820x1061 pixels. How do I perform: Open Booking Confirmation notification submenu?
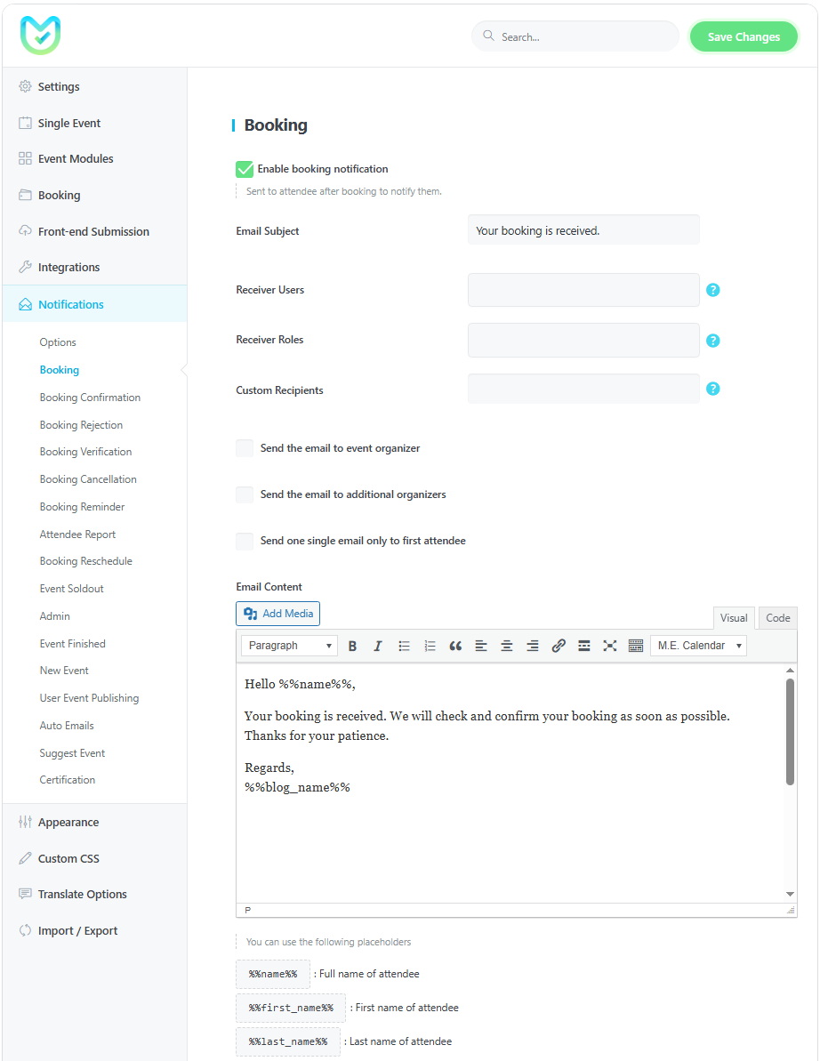tap(90, 398)
